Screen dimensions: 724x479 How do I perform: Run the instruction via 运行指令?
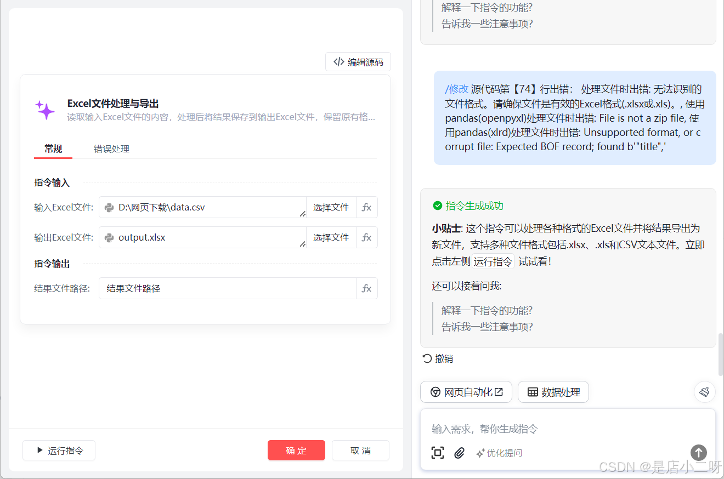tap(59, 450)
